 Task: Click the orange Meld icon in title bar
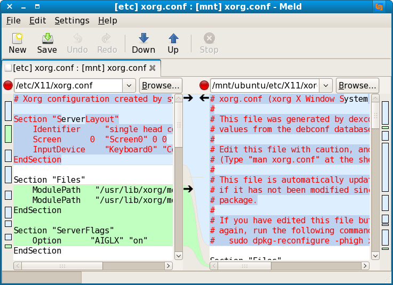pyautogui.click(x=379, y=7)
